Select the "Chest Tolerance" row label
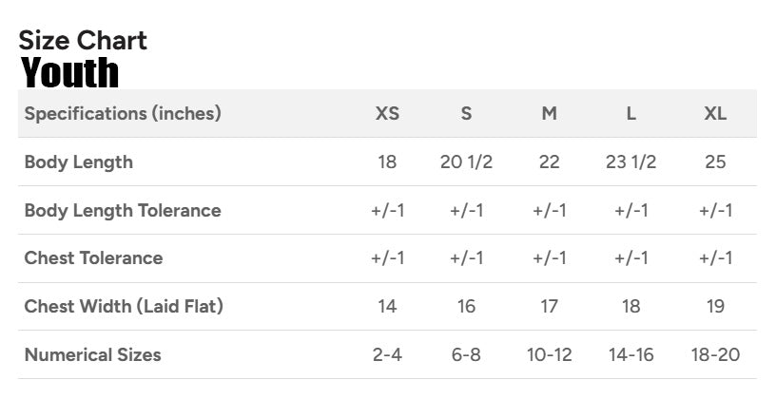The height and width of the screenshot is (399, 776). click(93, 258)
